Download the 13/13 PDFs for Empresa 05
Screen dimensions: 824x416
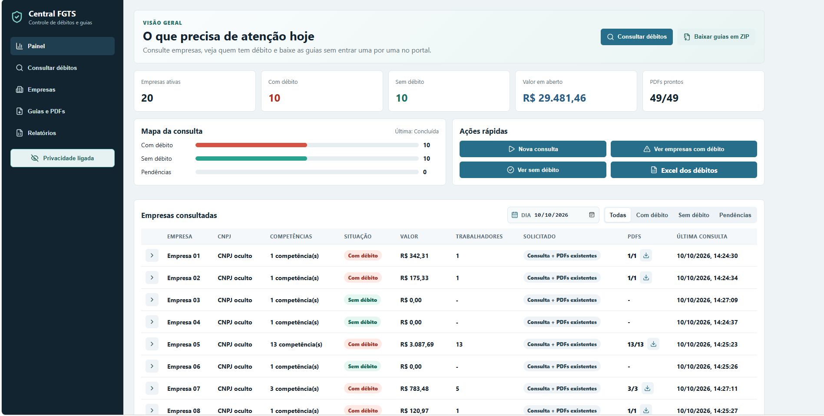click(653, 344)
